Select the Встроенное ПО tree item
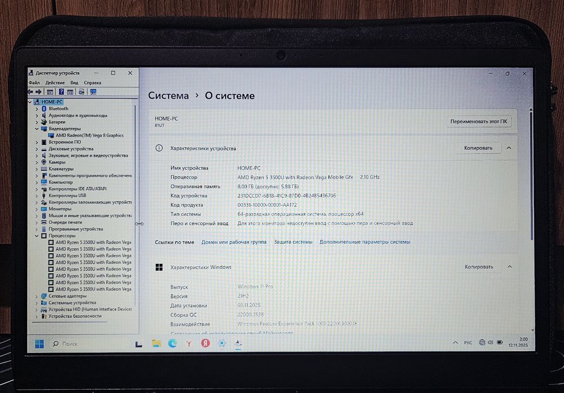 [x=65, y=143]
